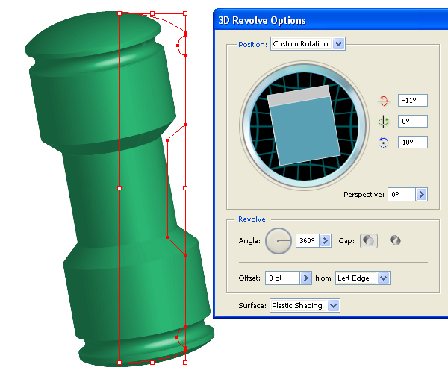The height and width of the screenshot is (388, 448).
Task: Click the bottom-right bounding box handle
Action: 185,363
